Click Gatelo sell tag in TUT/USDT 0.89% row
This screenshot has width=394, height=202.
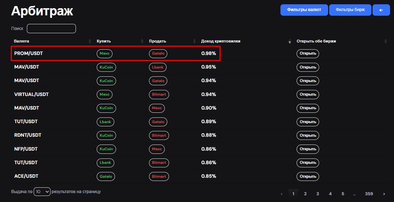[x=158, y=122]
